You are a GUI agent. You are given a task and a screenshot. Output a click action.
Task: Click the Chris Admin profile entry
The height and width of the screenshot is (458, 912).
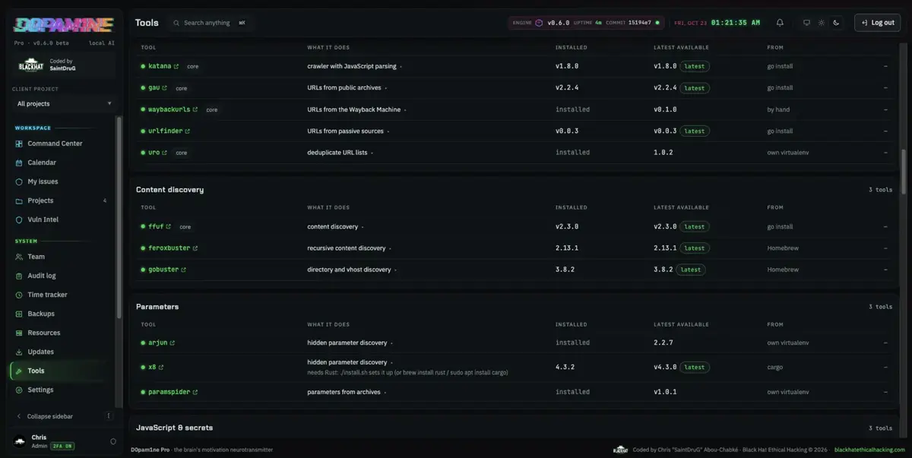pyautogui.click(x=64, y=441)
